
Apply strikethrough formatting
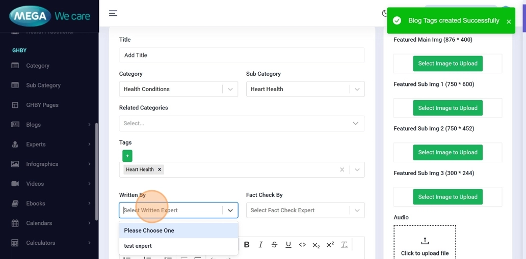(274, 245)
